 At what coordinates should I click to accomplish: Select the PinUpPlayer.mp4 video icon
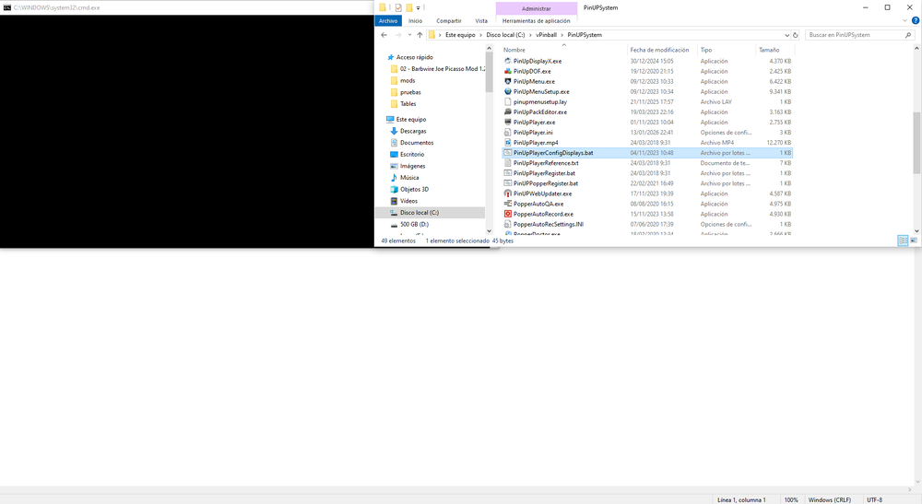[x=507, y=143]
